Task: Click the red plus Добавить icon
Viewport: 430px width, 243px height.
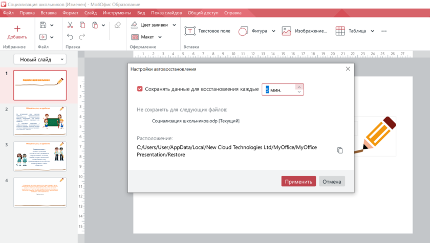Action: tap(17, 29)
